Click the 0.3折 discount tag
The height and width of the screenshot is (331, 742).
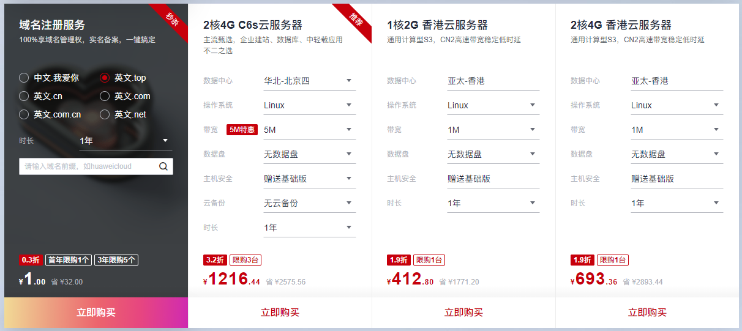click(31, 260)
